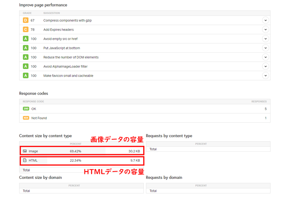Click the HTML size value 9.7 KB

(x=135, y=160)
